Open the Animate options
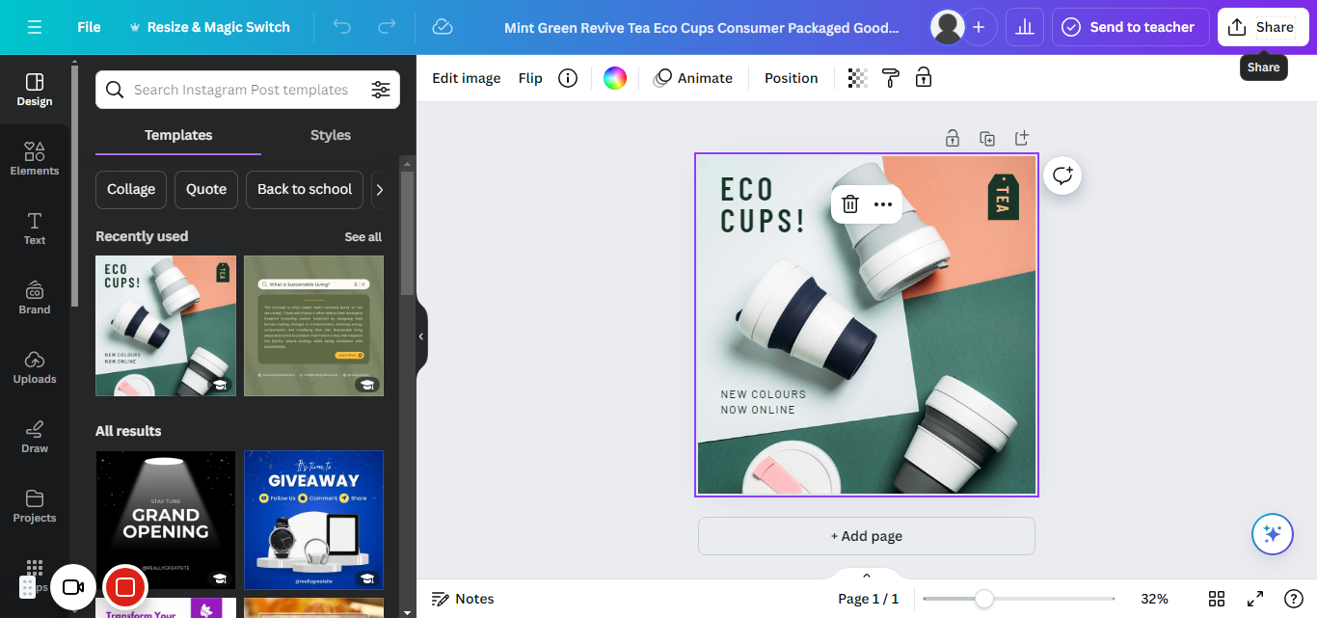 point(693,78)
